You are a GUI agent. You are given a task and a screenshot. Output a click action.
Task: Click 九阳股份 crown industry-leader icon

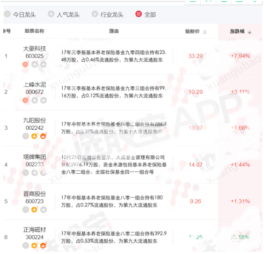click(x=43, y=136)
